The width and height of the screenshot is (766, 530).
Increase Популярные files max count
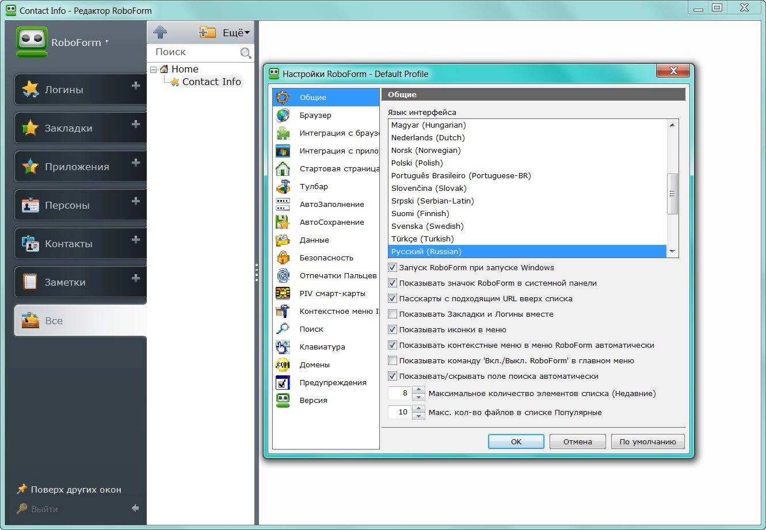coord(418,408)
